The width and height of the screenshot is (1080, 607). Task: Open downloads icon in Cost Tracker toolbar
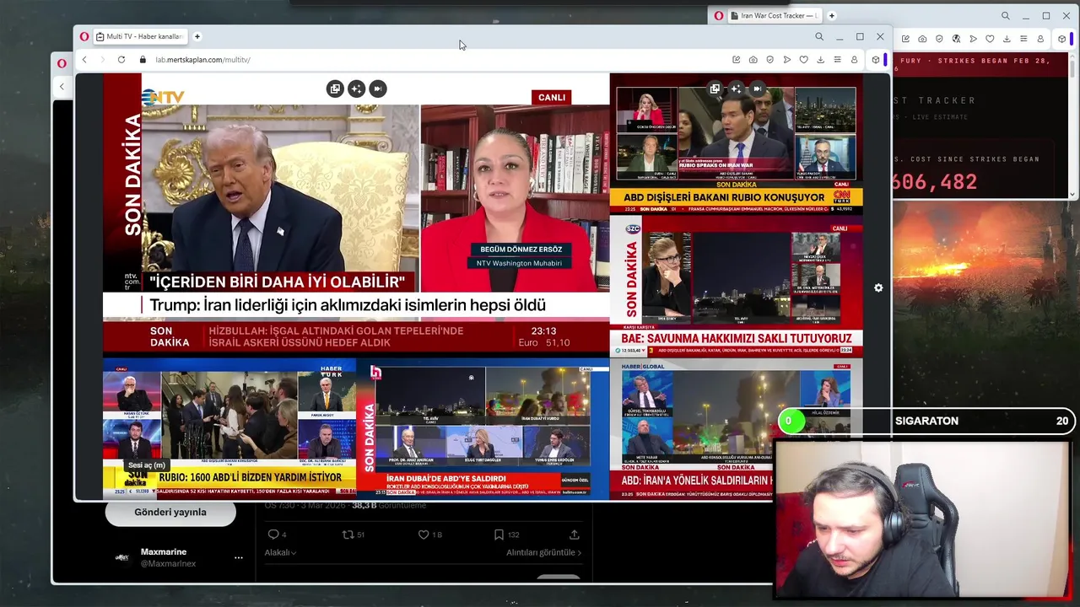[1007, 39]
